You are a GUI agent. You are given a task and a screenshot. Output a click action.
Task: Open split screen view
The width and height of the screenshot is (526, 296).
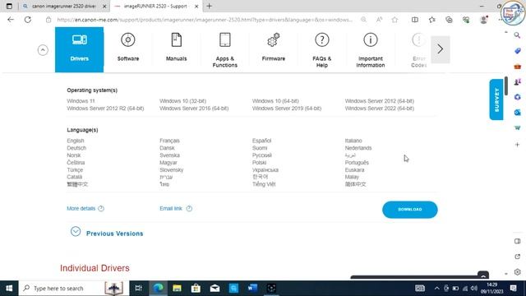point(415,20)
